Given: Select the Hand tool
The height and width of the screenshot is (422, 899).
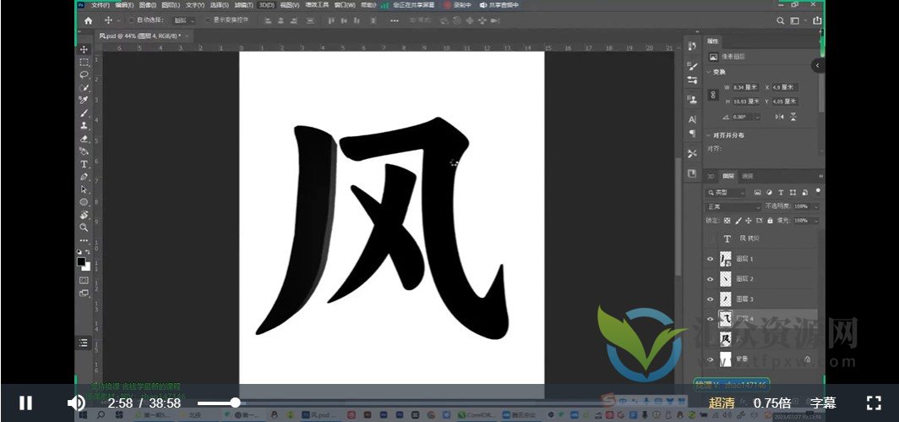Looking at the screenshot, I should pyautogui.click(x=84, y=215).
